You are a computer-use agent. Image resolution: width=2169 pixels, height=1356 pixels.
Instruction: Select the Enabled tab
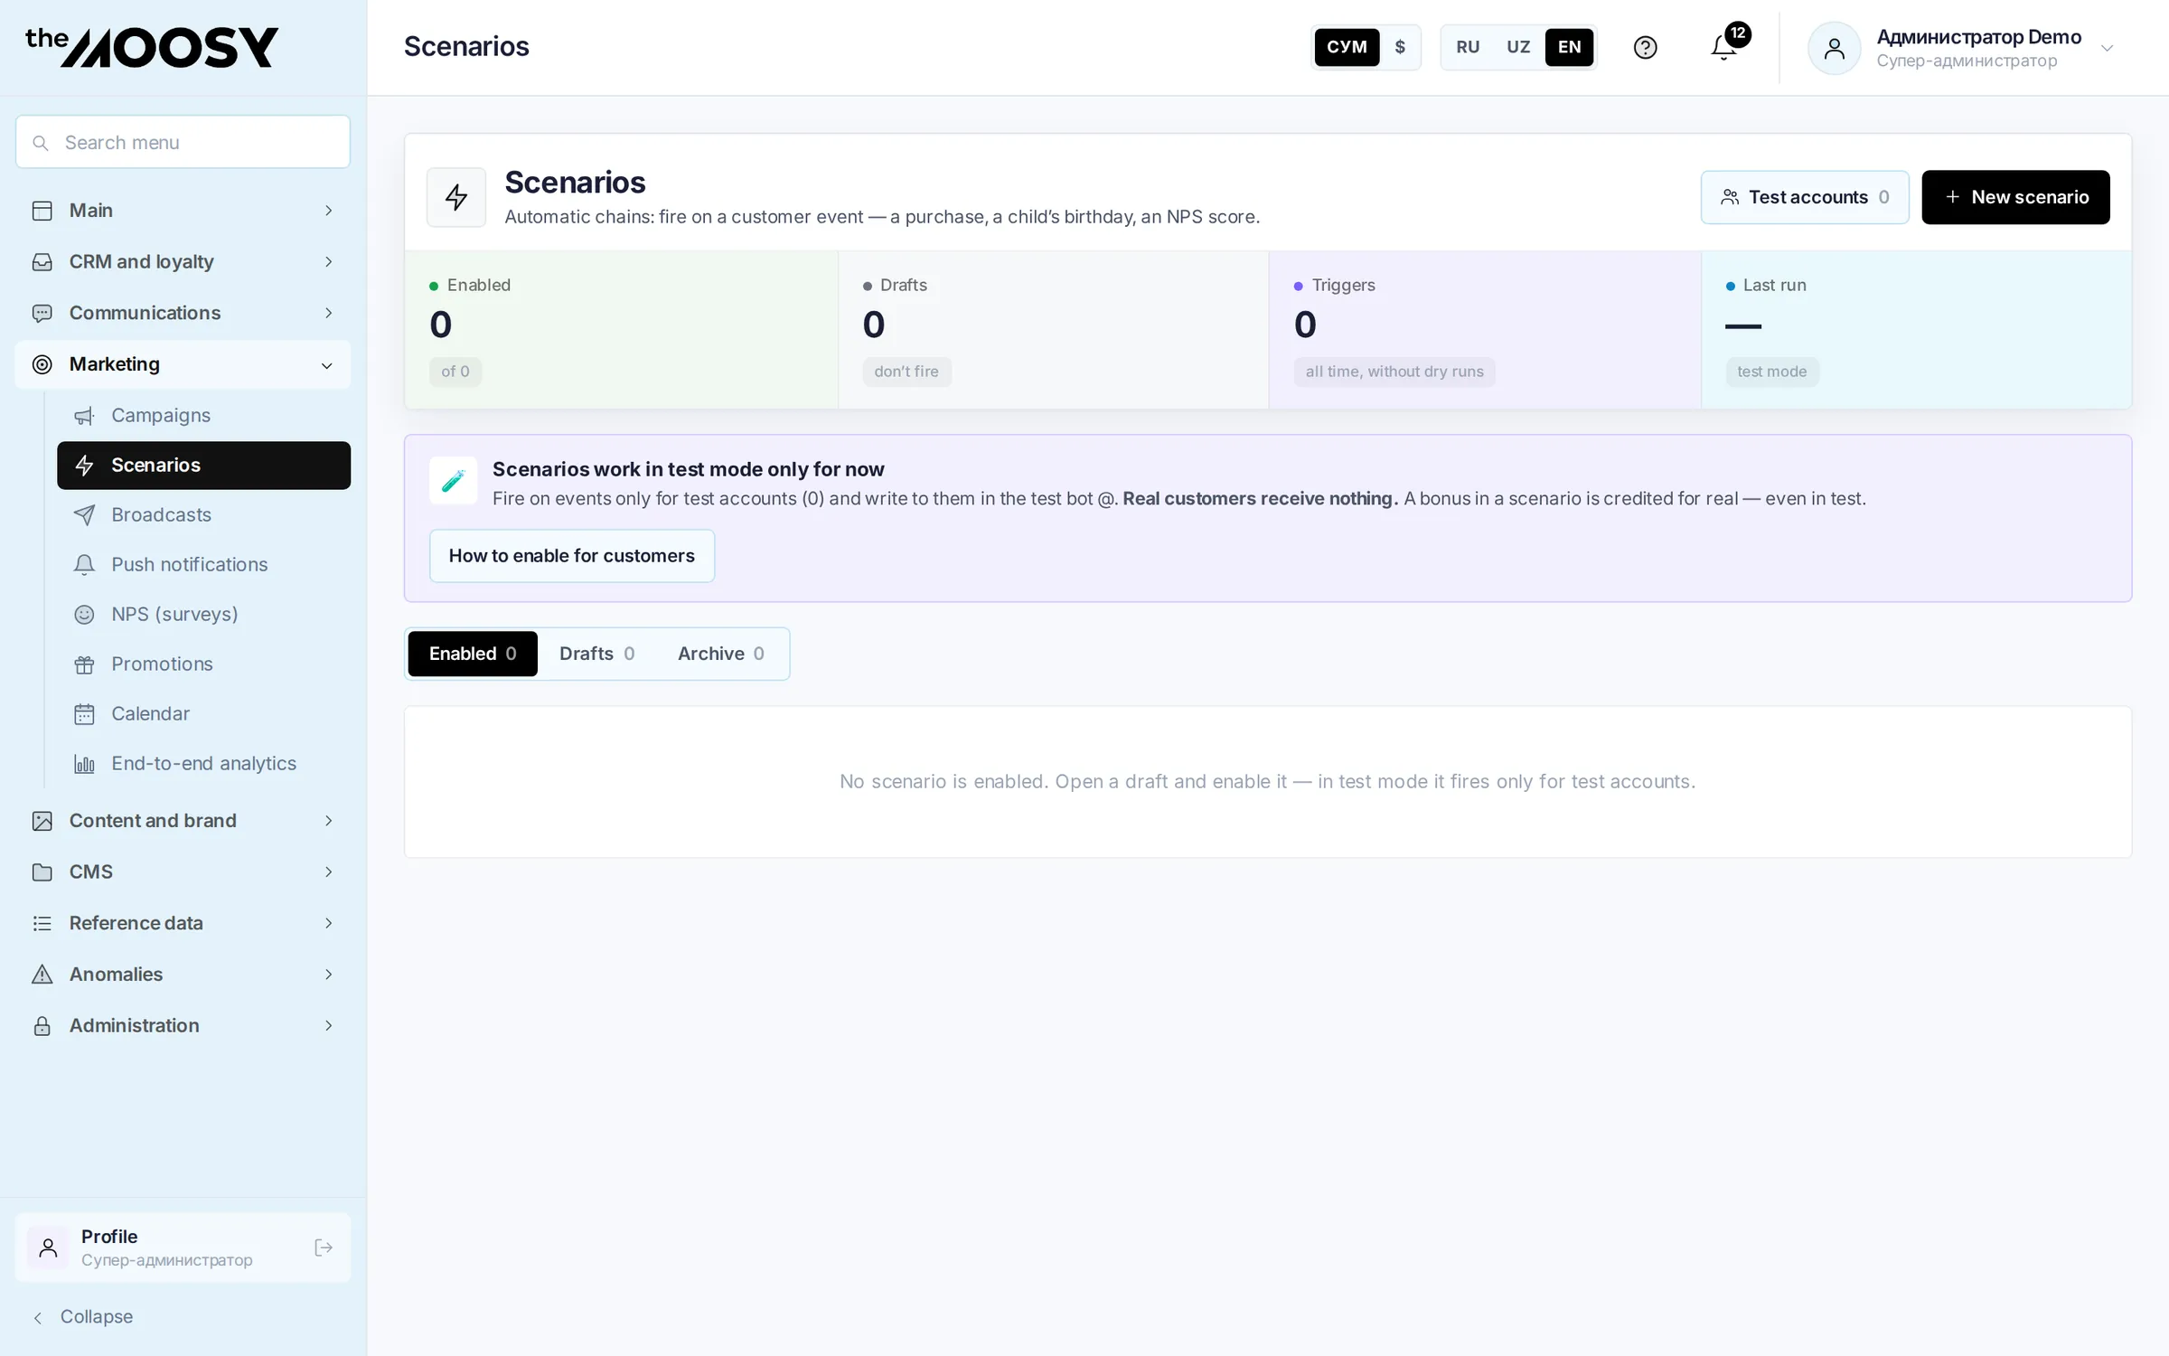(x=473, y=654)
